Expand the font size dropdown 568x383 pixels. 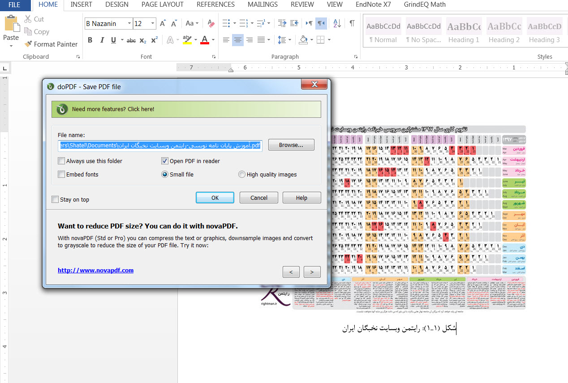click(153, 24)
